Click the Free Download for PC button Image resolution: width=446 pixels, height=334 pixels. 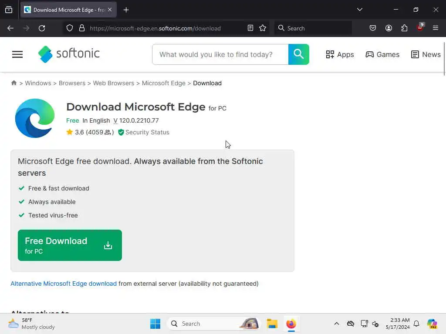click(x=70, y=245)
